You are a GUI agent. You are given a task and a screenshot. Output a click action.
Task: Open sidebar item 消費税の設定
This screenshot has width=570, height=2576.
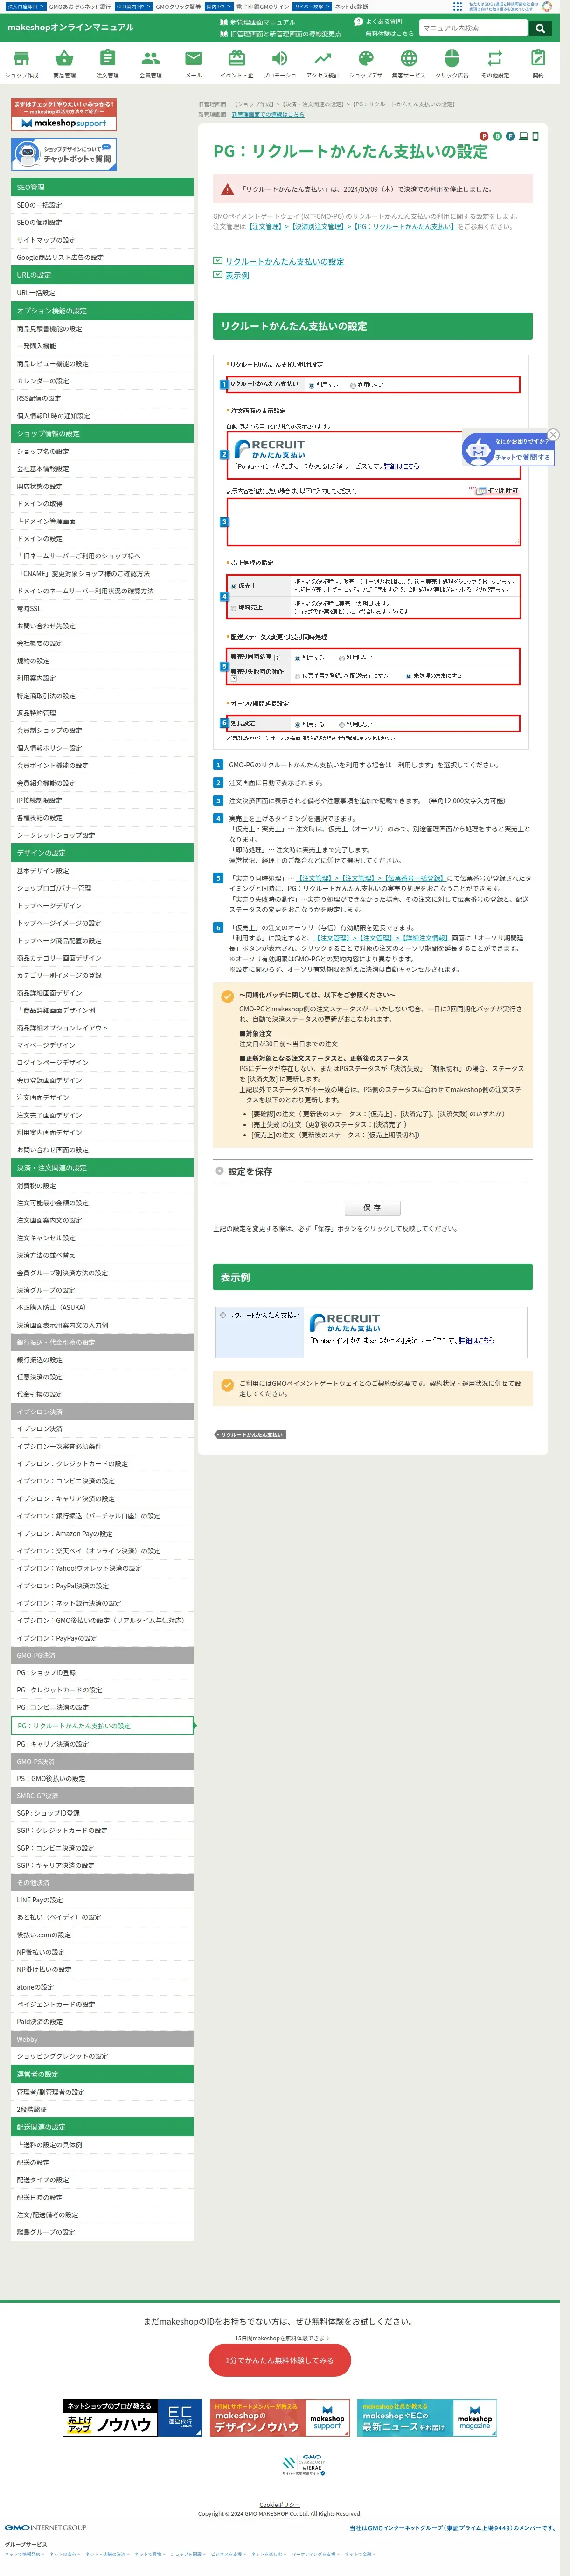pos(102,1186)
